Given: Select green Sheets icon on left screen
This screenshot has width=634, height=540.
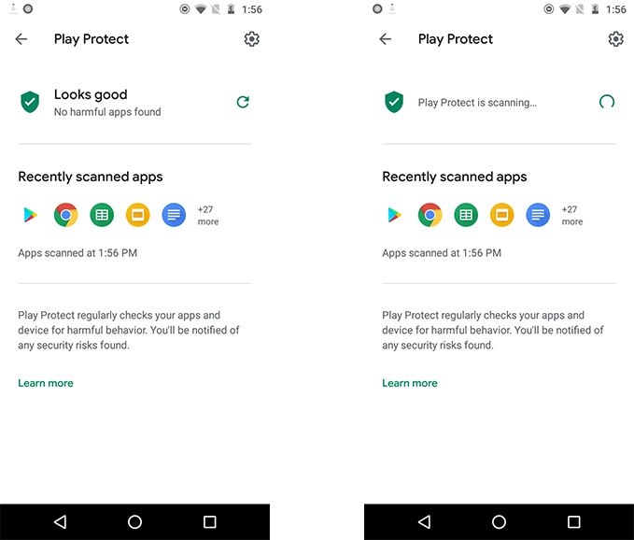Looking at the screenshot, I should pos(102,215).
